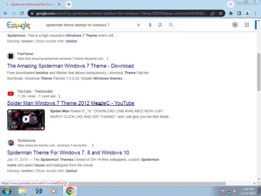
Task: Bookmark this page with the star icon
Action: [221, 13]
